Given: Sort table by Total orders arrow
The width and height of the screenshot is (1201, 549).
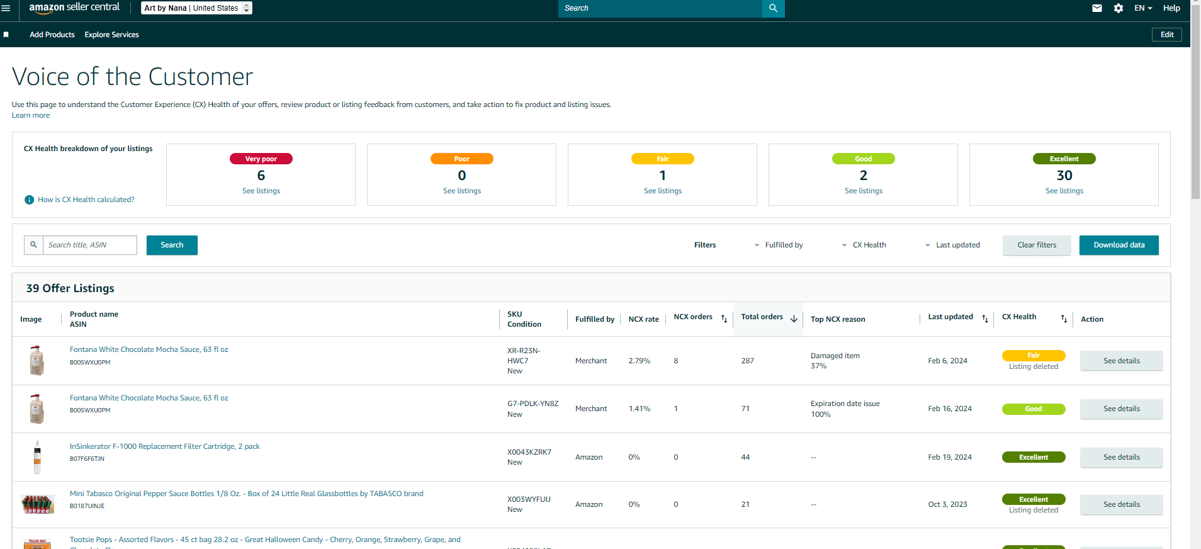Looking at the screenshot, I should (794, 319).
